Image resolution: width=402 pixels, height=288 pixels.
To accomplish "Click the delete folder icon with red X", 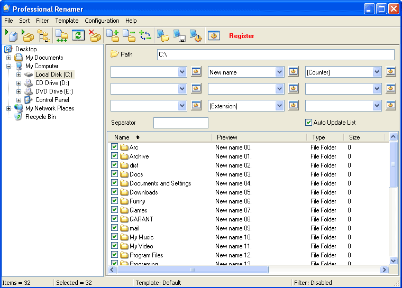I will click(95, 35).
